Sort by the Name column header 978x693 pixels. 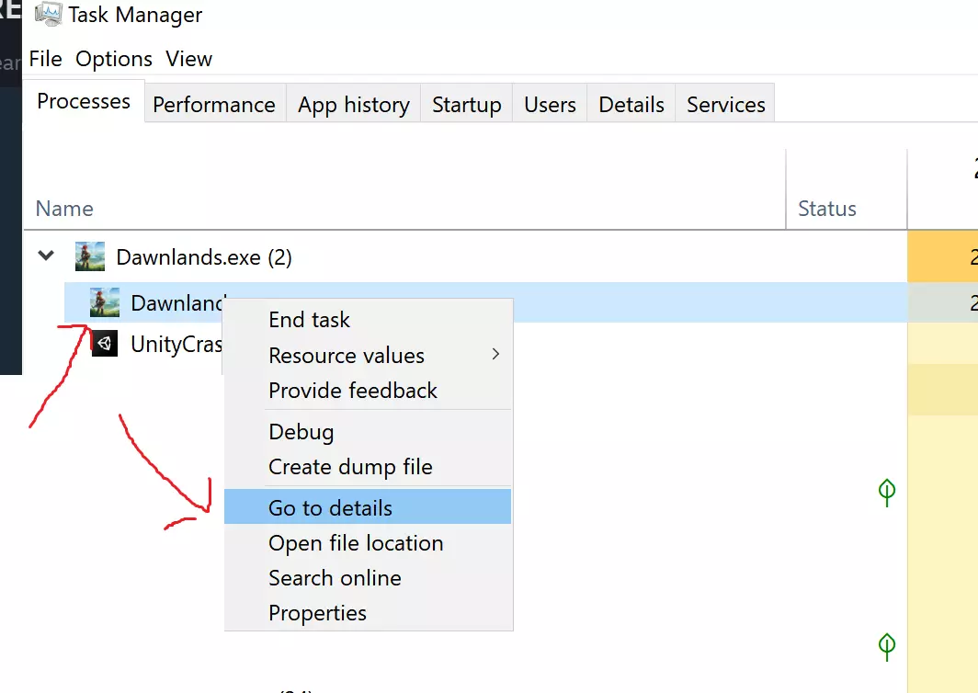pyautogui.click(x=64, y=209)
